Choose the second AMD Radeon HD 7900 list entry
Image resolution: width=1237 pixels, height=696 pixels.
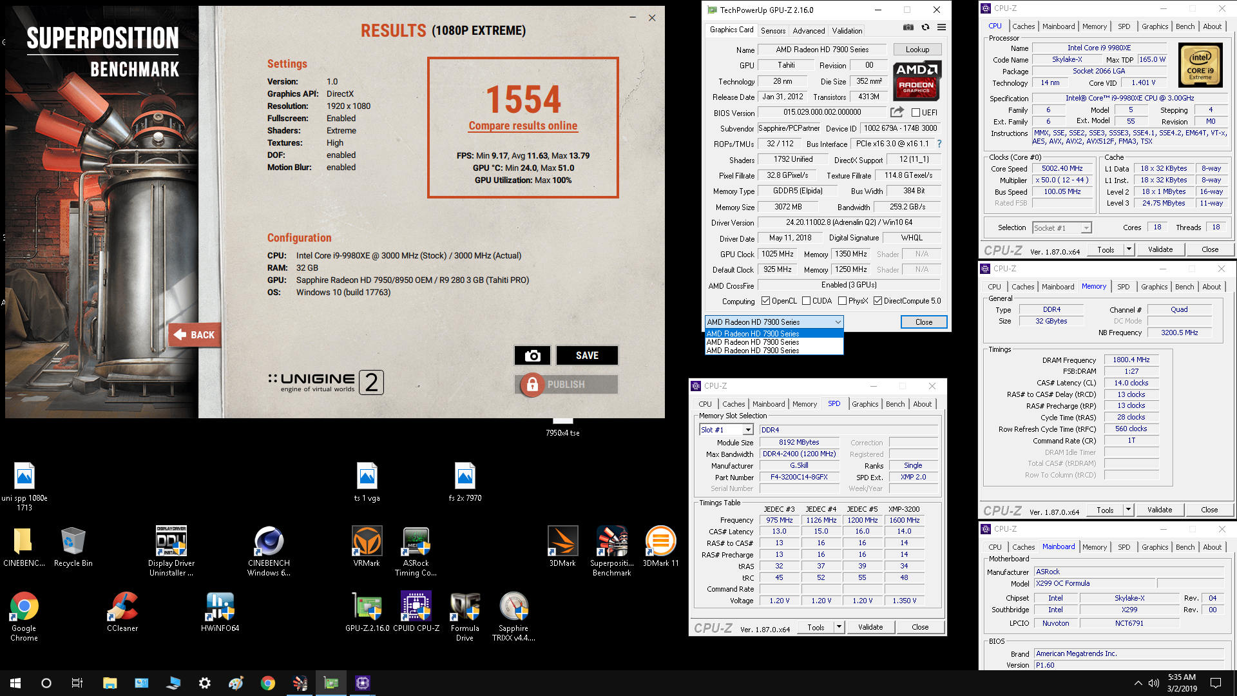774,342
